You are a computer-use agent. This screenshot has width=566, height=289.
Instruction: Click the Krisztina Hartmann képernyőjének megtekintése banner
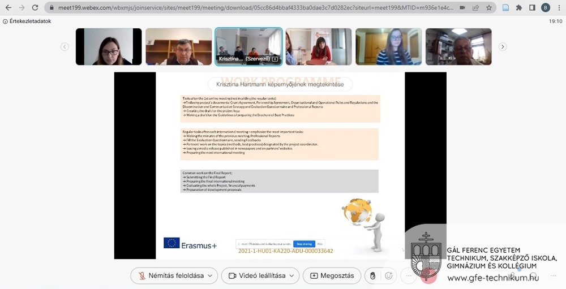(280, 84)
